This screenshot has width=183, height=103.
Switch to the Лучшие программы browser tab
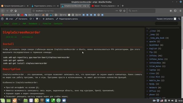[15, 6]
